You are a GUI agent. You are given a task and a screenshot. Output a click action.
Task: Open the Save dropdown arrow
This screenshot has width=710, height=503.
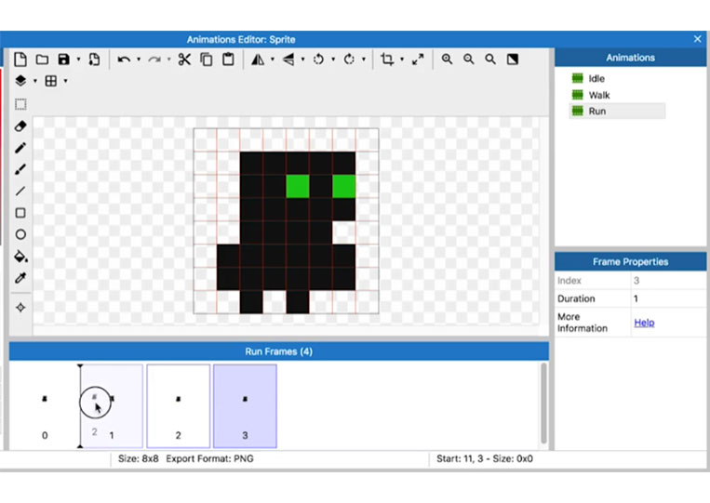click(x=78, y=60)
